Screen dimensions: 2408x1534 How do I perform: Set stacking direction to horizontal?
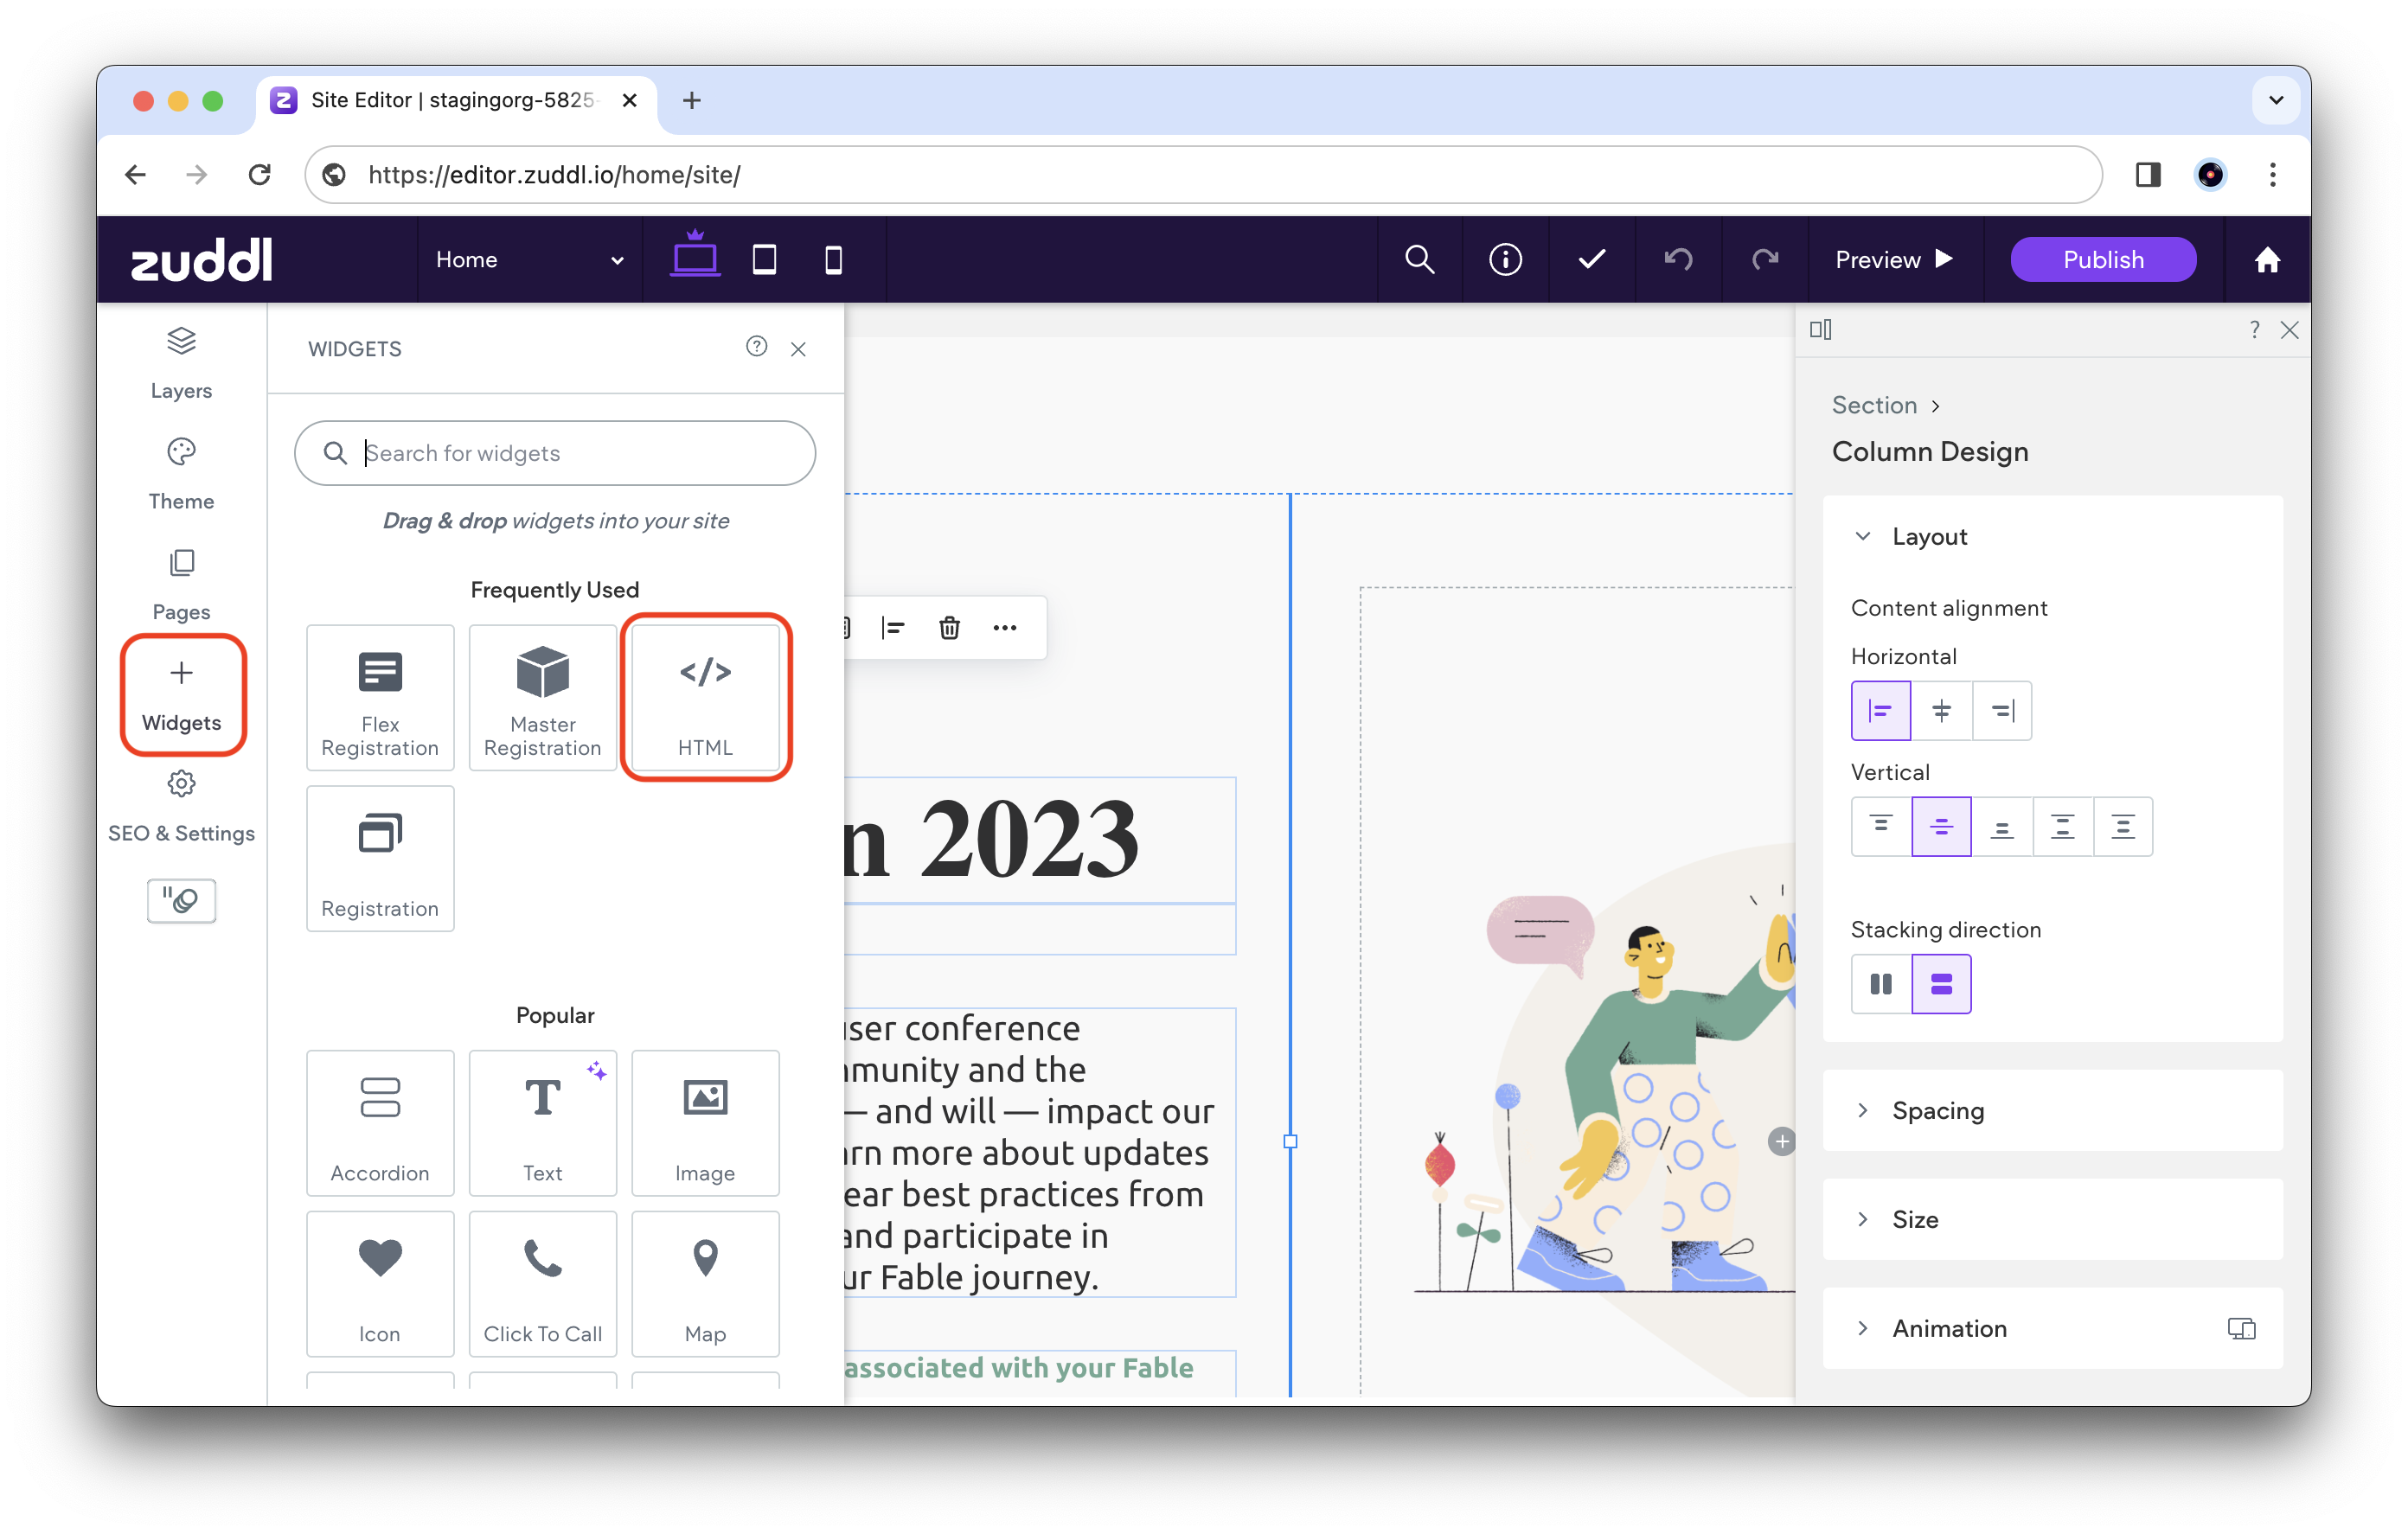[x=1881, y=983]
